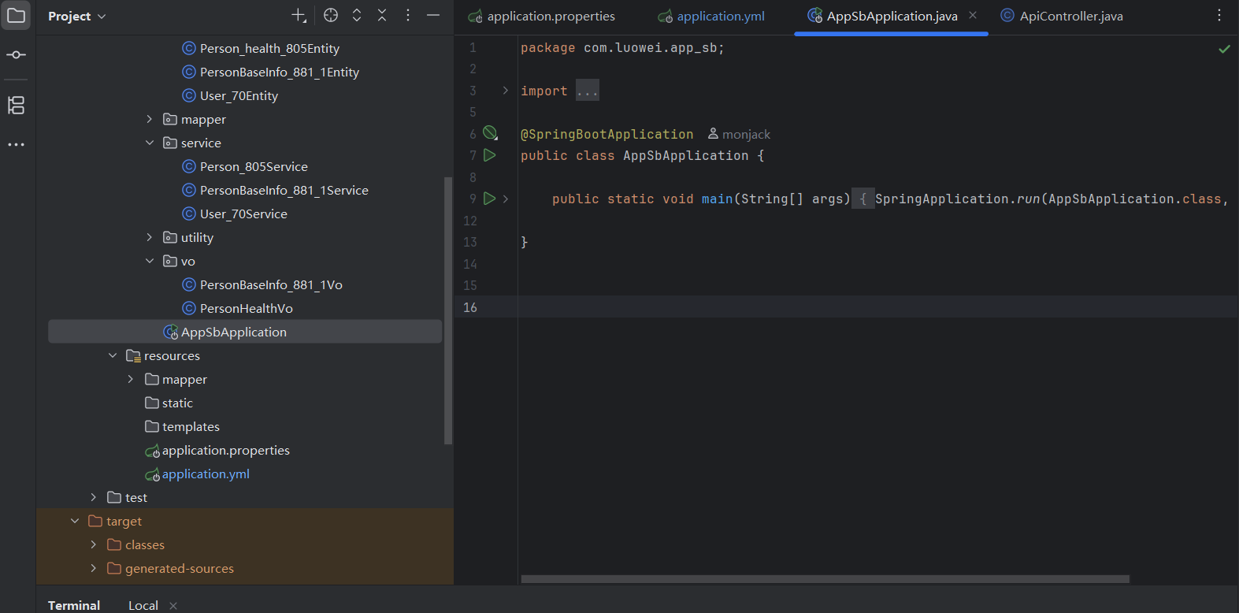Expand the folded import statements
Viewport: 1239px width, 613px height.
pos(587,91)
